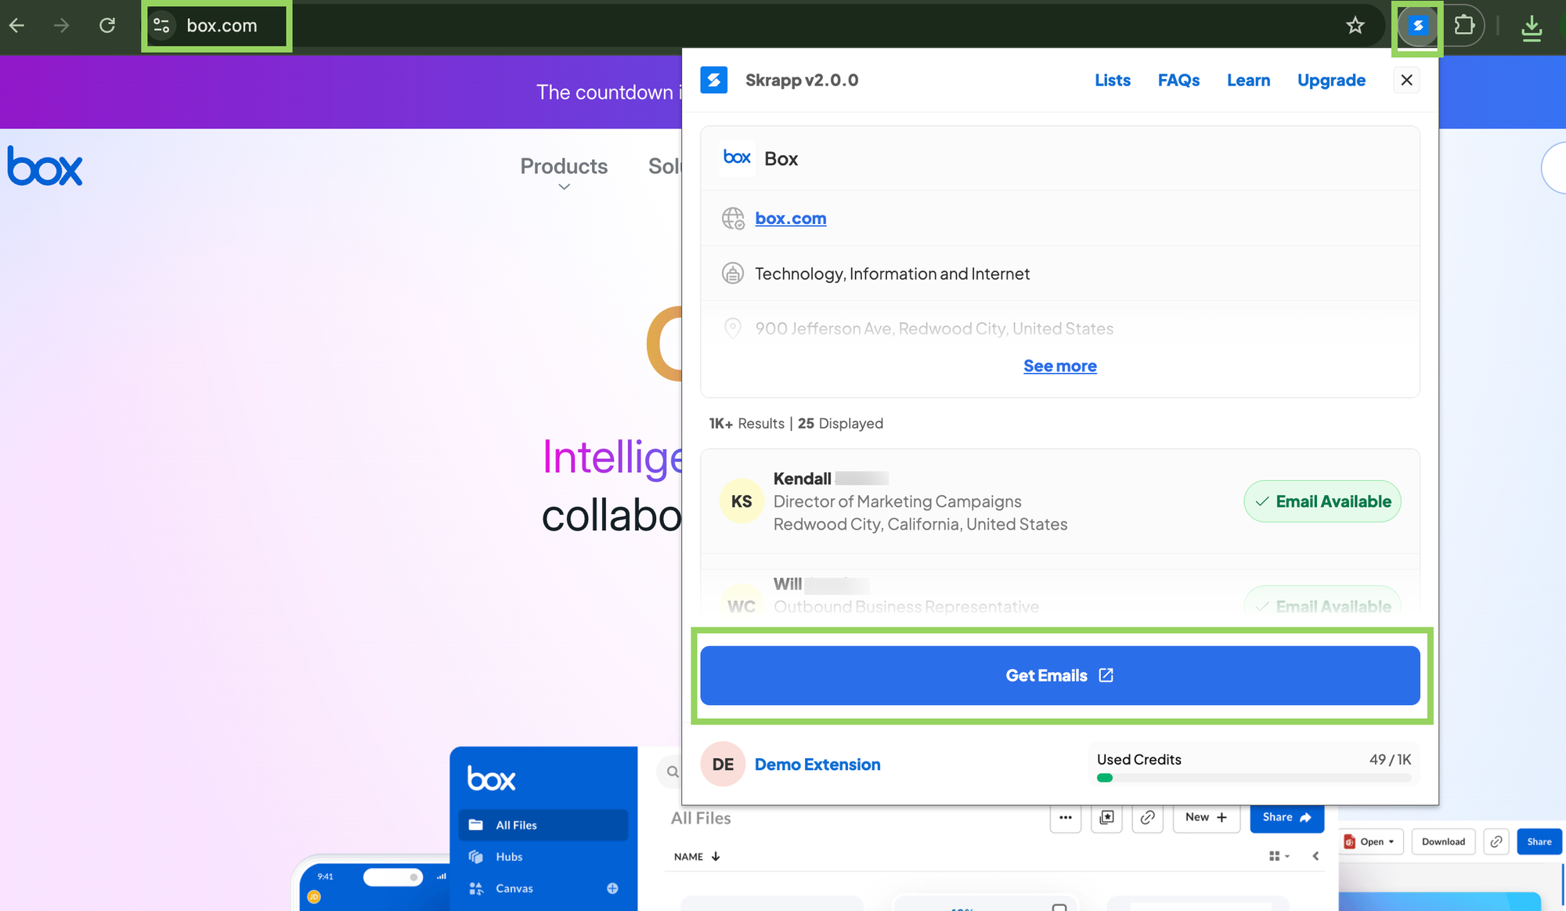Collapse the panel with left chevron
The width and height of the screenshot is (1566, 911).
click(x=1315, y=856)
